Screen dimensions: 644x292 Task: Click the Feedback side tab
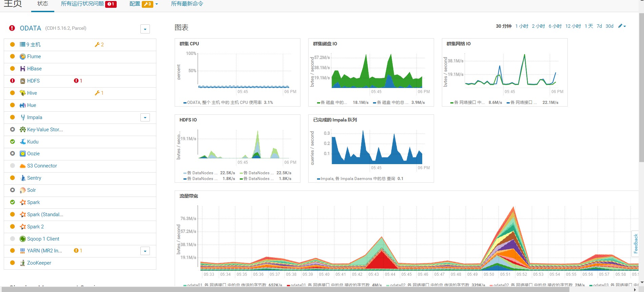(x=636, y=244)
